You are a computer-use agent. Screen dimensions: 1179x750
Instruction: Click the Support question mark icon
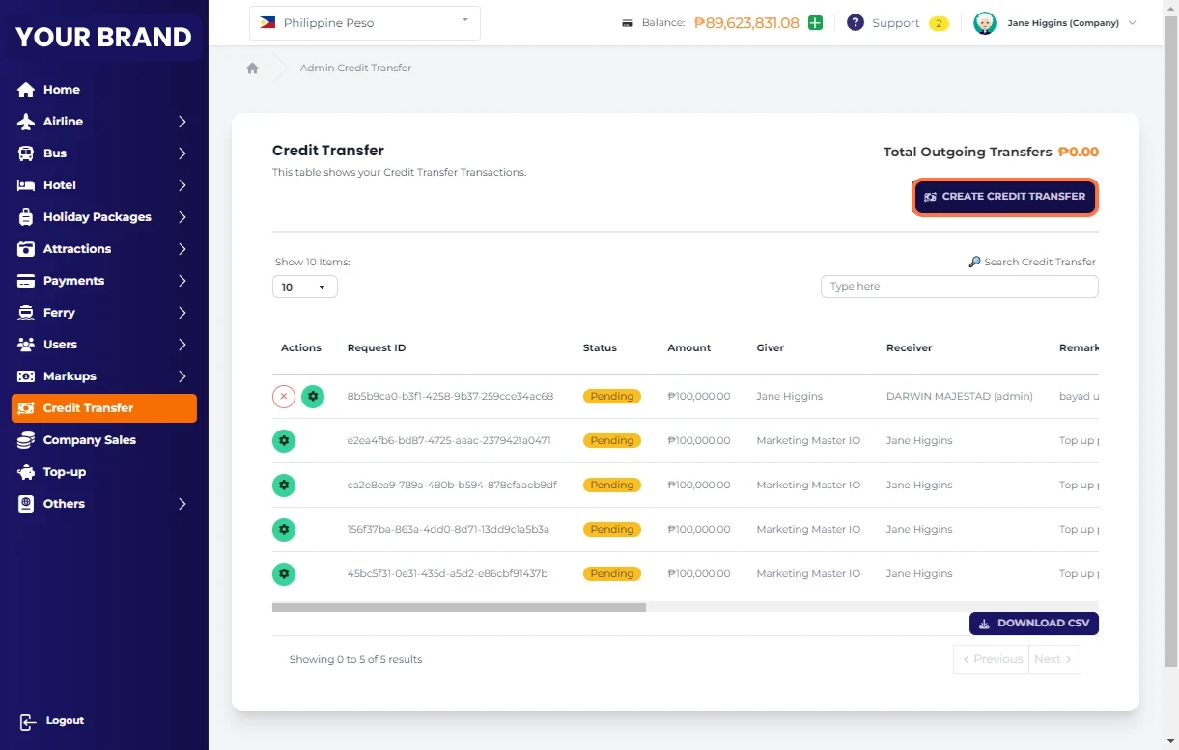tap(855, 22)
